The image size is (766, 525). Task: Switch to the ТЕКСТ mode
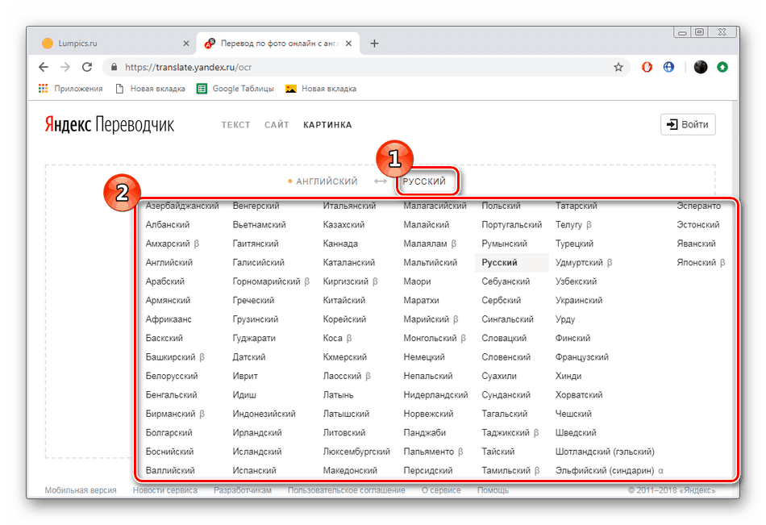[236, 125]
